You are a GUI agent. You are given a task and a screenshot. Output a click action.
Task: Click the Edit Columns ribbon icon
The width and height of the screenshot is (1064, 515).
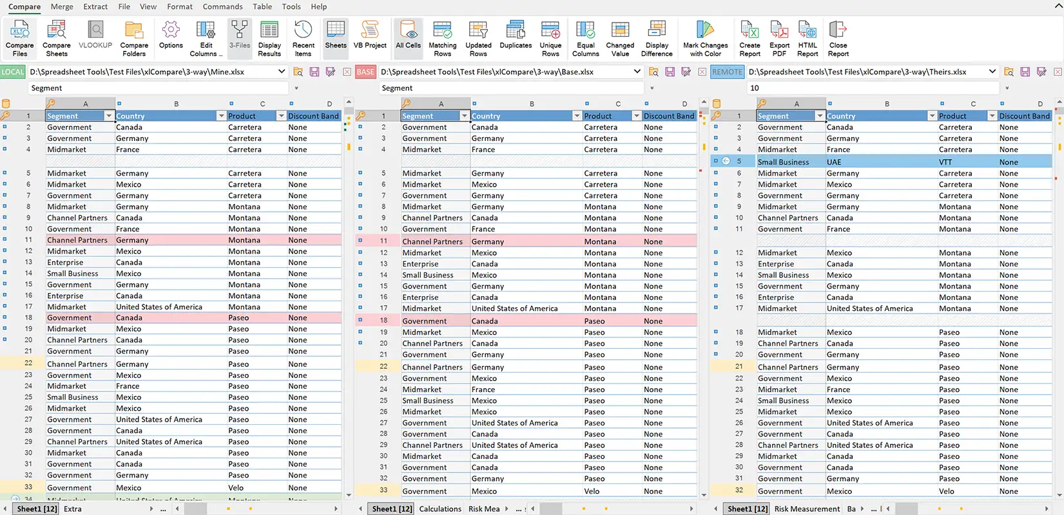click(x=206, y=39)
